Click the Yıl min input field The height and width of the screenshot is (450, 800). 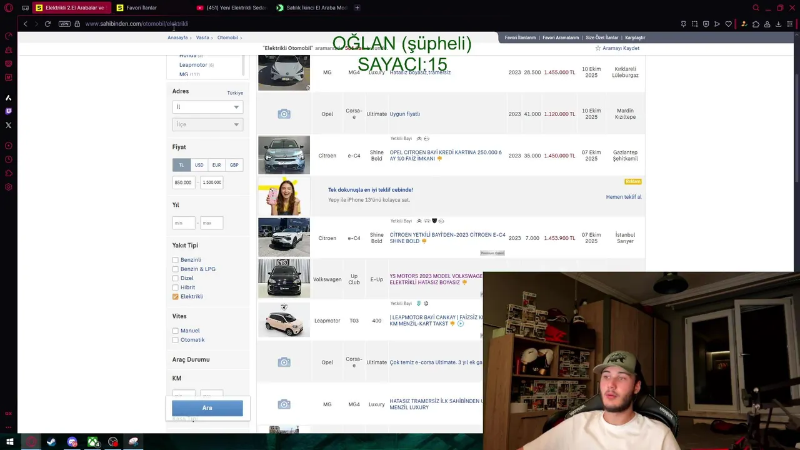pos(184,223)
